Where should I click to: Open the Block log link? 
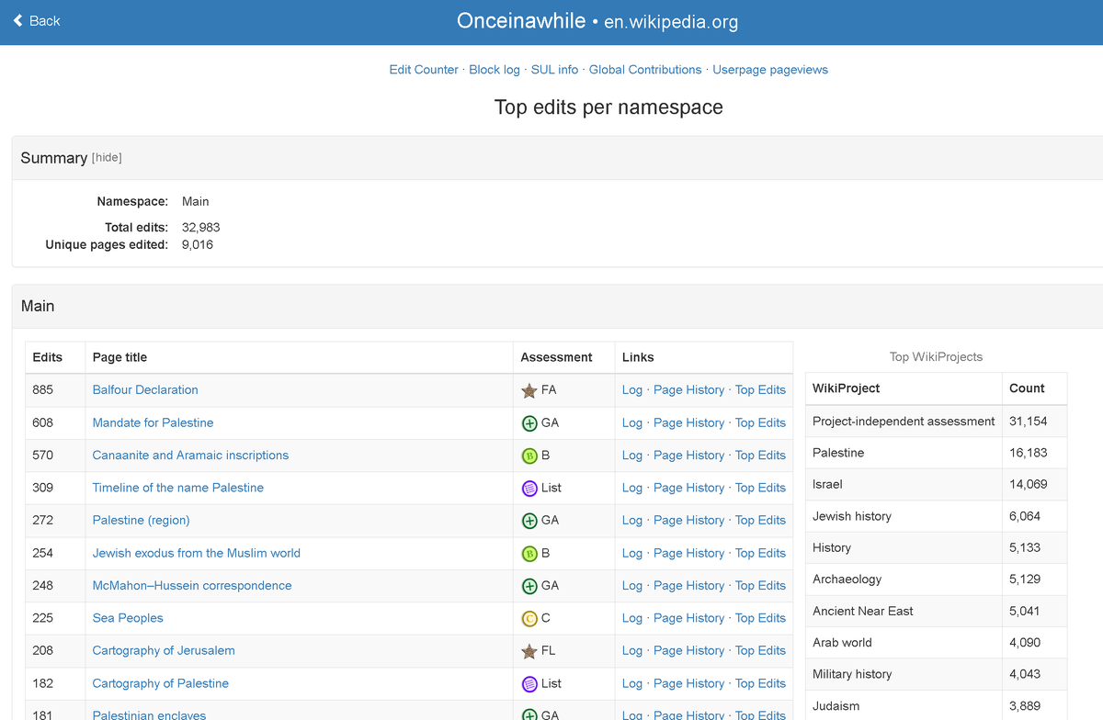point(495,70)
